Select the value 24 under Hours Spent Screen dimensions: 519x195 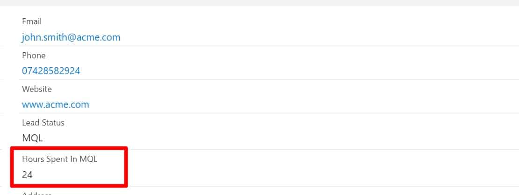(x=27, y=175)
